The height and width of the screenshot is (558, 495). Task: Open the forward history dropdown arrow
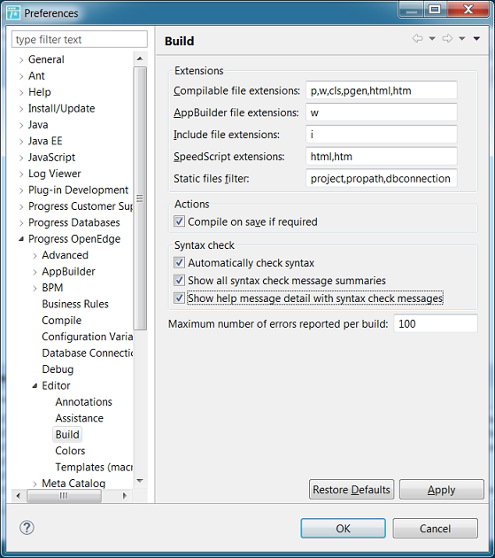point(462,38)
